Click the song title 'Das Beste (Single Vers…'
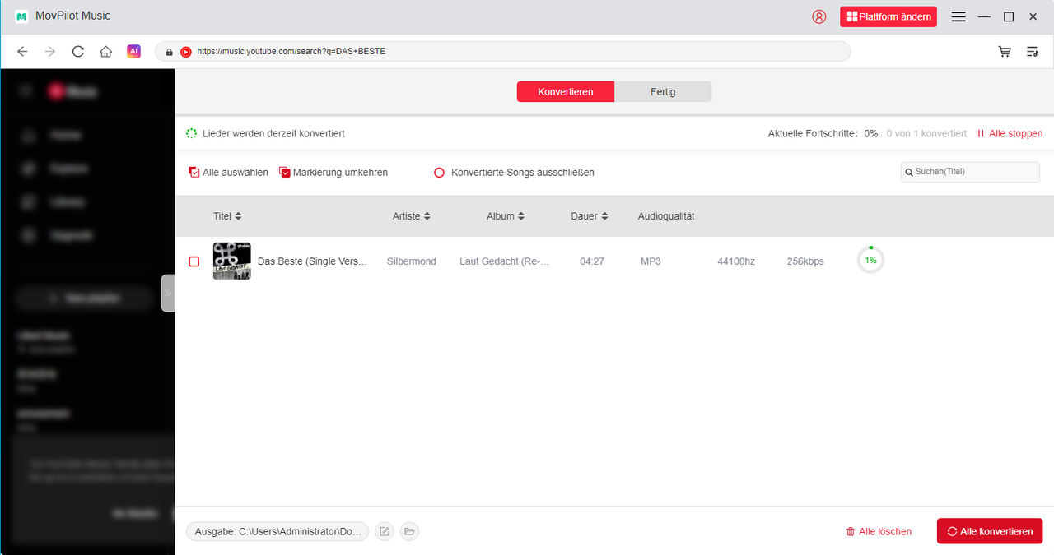The width and height of the screenshot is (1054, 555). 312,261
